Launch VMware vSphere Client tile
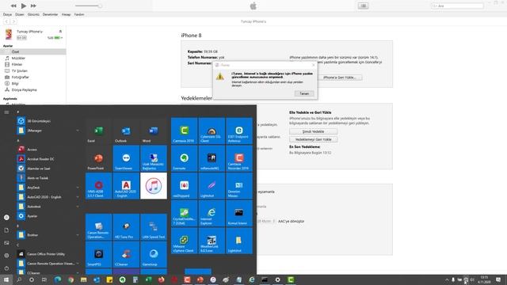 click(184, 241)
